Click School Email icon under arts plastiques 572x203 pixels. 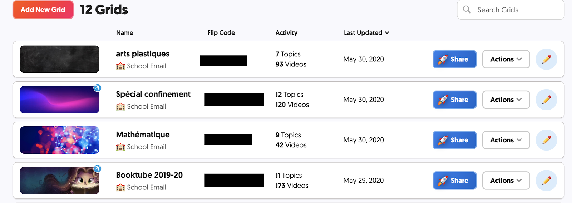[120, 66]
